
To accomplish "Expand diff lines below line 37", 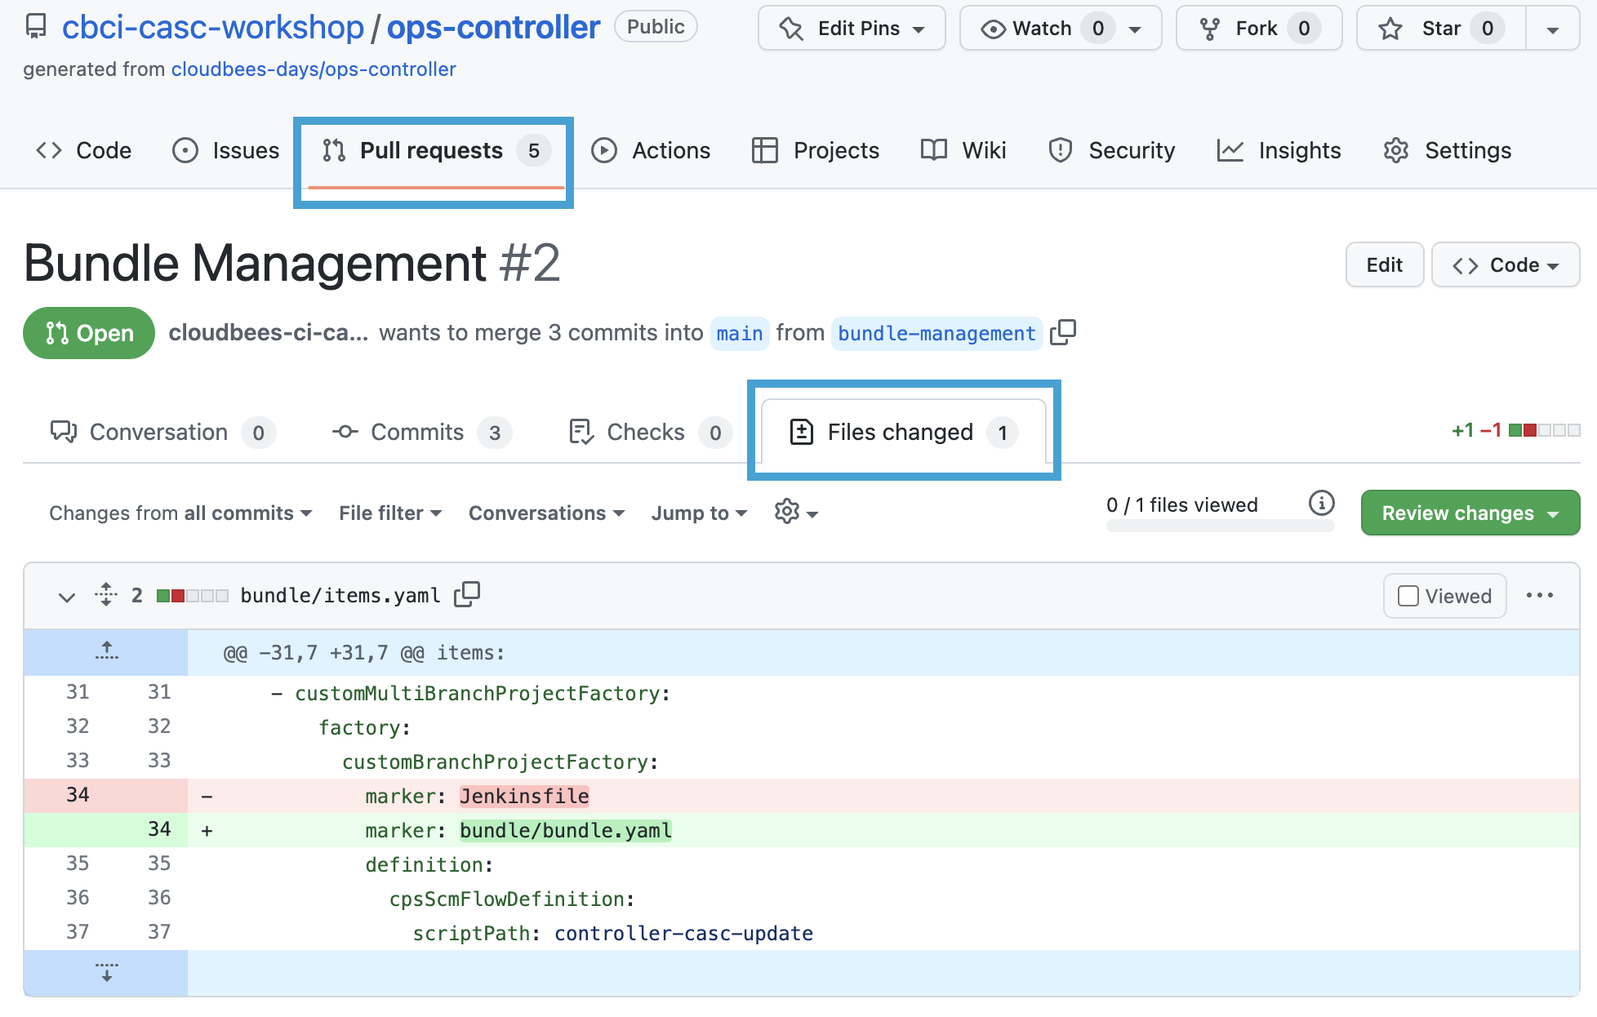I will pos(106,972).
